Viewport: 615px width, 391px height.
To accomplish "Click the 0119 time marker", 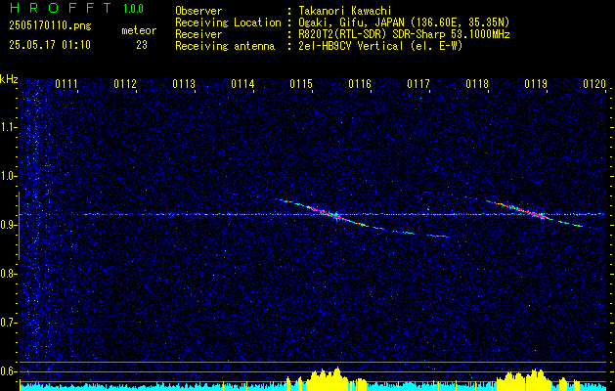I will 536,84.
